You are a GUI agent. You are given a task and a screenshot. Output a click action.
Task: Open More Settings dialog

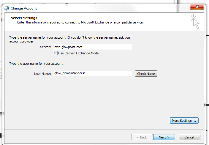point(184,121)
